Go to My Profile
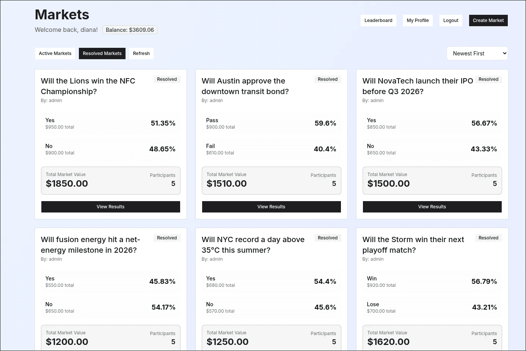Image resolution: width=526 pixels, height=351 pixels. (418, 20)
